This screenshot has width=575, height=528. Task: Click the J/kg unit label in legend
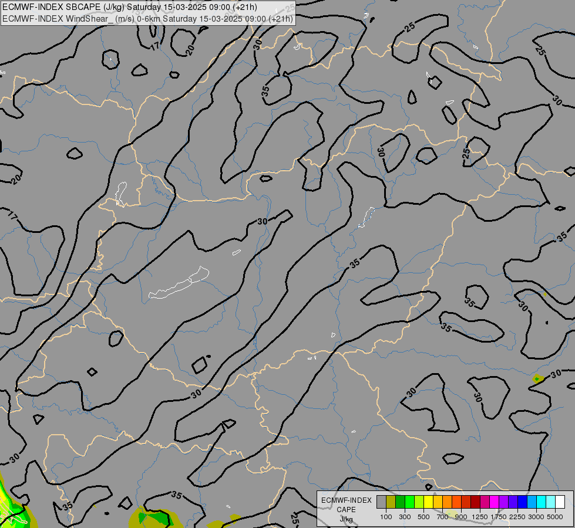point(346,519)
